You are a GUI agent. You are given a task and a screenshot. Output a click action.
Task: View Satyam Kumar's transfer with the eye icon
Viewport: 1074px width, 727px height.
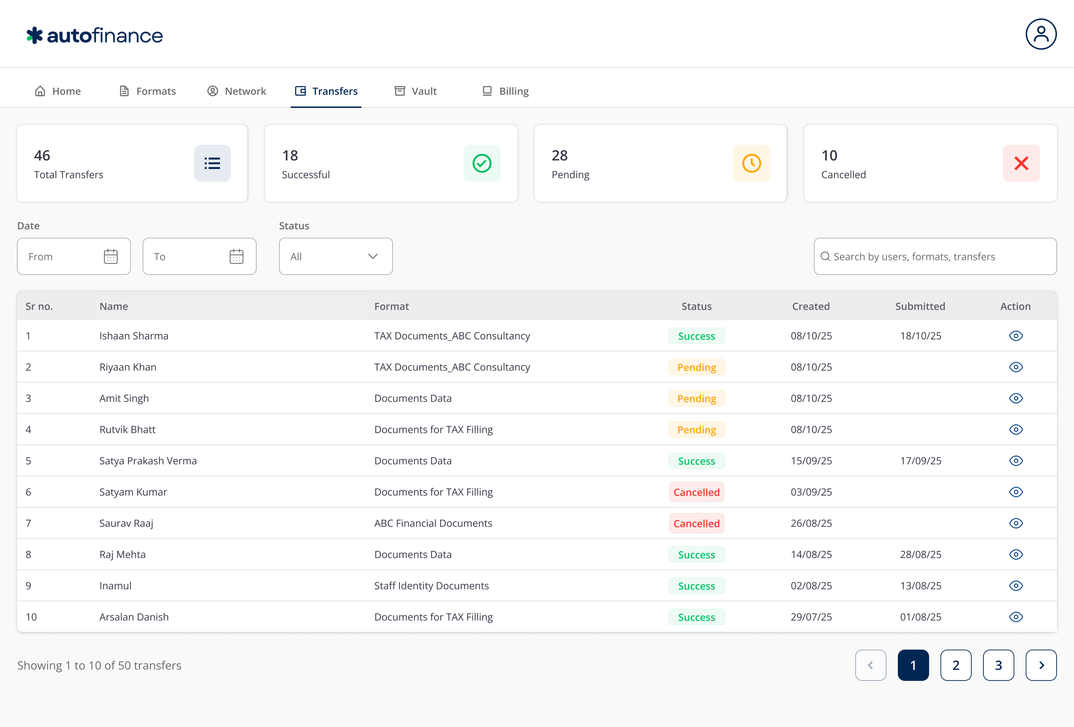tap(1016, 492)
